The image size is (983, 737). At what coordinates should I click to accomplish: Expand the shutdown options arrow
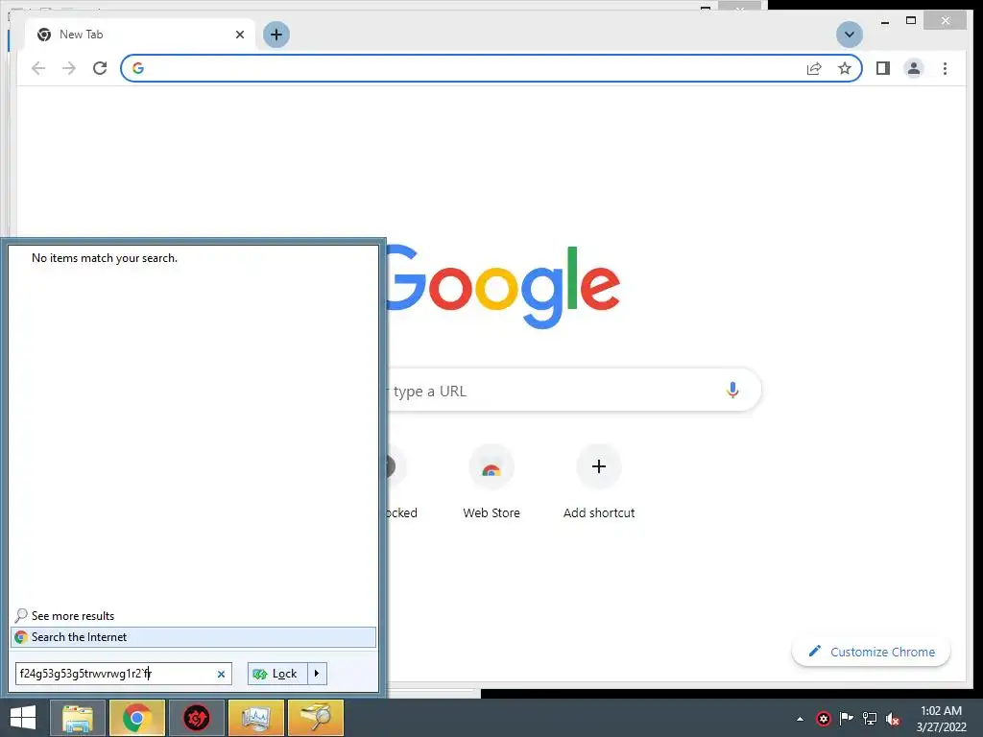click(317, 674)
